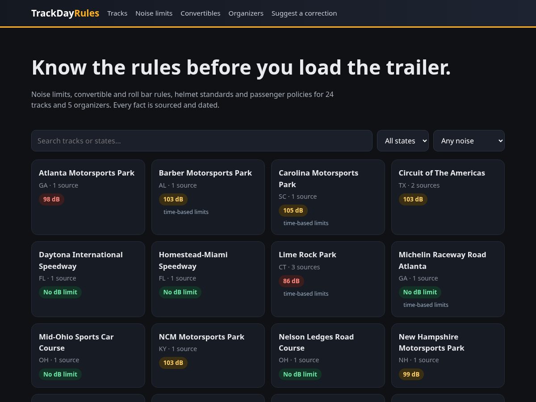This screenshot has height=402, width=536.
Task: Open Homestead-Miami Speedway card
Action: [x=208, y=279]
